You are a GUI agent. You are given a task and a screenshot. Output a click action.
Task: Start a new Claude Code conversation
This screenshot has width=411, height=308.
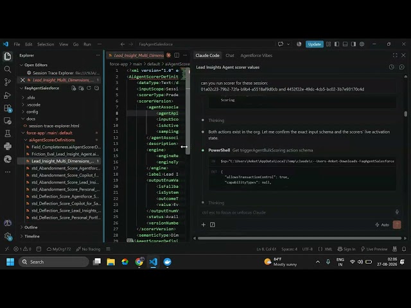(x=402, y=67)
